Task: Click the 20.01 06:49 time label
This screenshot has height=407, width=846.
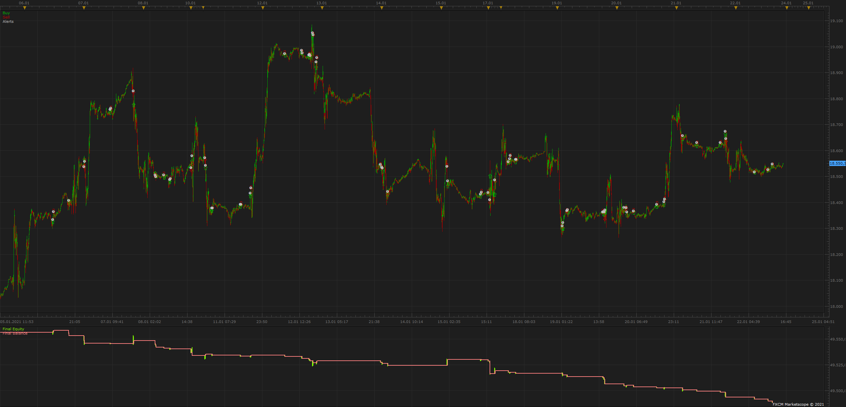Action: 636,322
